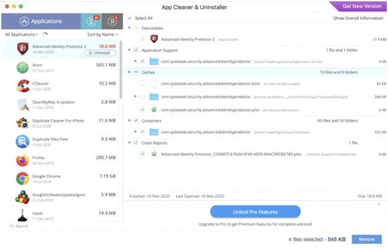Select the CCleaner app icon
The image size is (388, 249).
pyautogui.click(x=22, y=86)
